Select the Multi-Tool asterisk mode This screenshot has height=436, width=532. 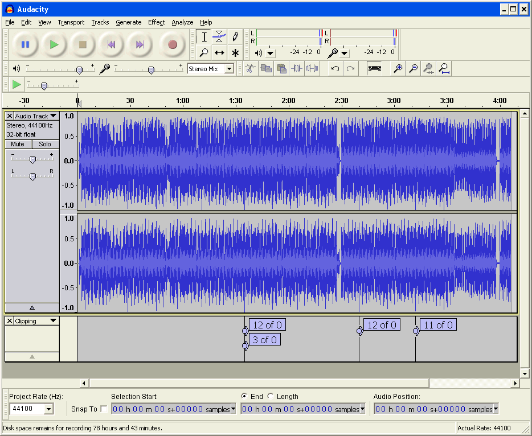235,52
